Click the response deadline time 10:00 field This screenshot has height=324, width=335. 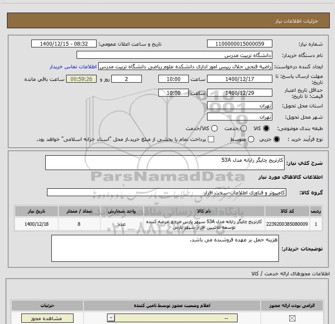174,79
